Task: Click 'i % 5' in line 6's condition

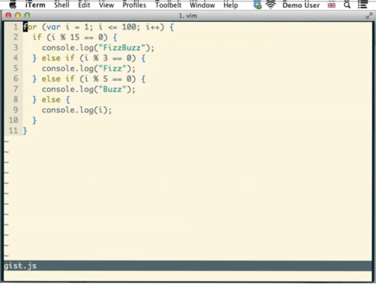Action: click(x=96, y=79)
